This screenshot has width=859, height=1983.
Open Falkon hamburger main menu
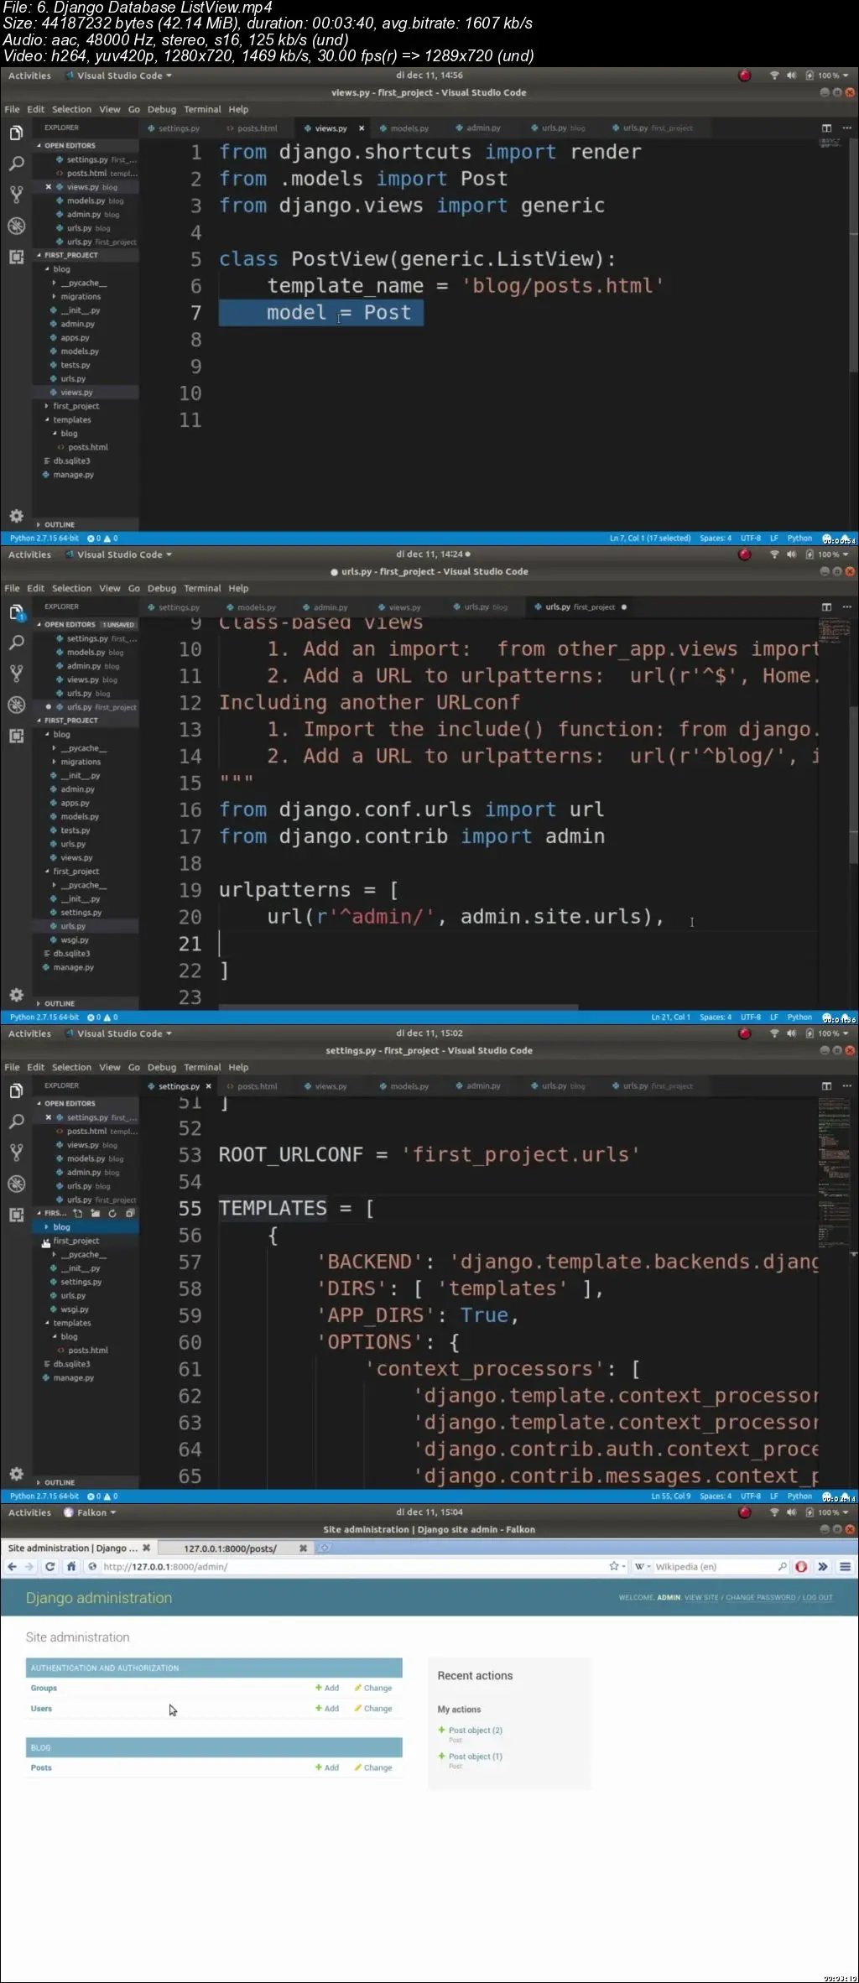click(x=846, y=1566)
